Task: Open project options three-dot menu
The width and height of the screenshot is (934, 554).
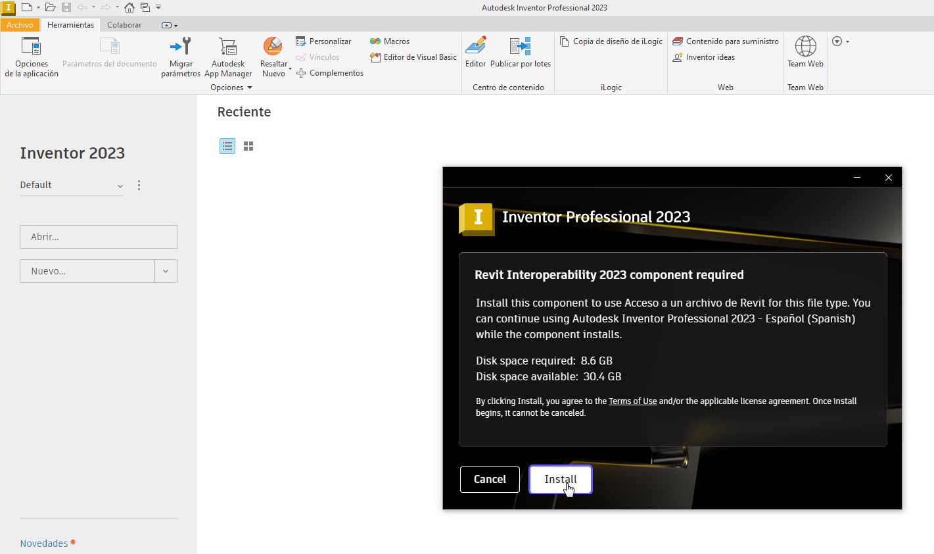Action: tap(139, 186)
